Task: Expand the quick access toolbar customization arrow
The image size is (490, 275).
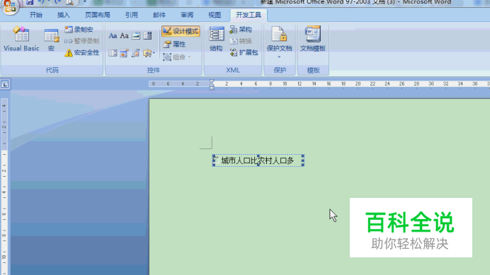Action: 84,2
